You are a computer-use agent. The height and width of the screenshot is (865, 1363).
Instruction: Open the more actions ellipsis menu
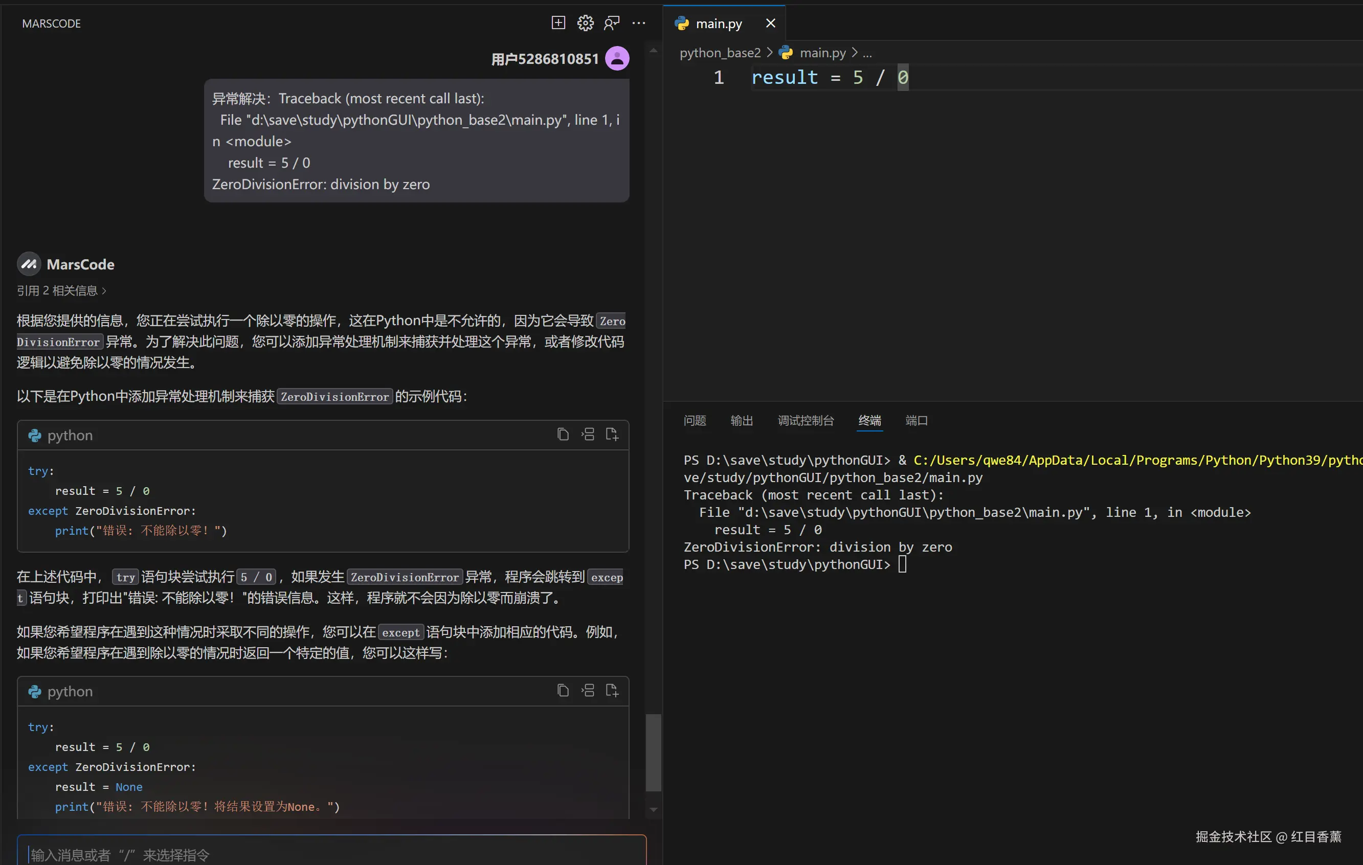[638, 22]
